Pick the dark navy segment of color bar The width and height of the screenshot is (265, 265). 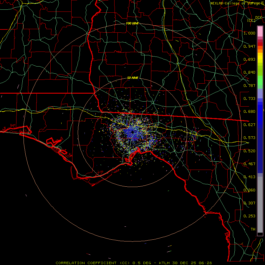pyautogui.click(x=260, y=149)
